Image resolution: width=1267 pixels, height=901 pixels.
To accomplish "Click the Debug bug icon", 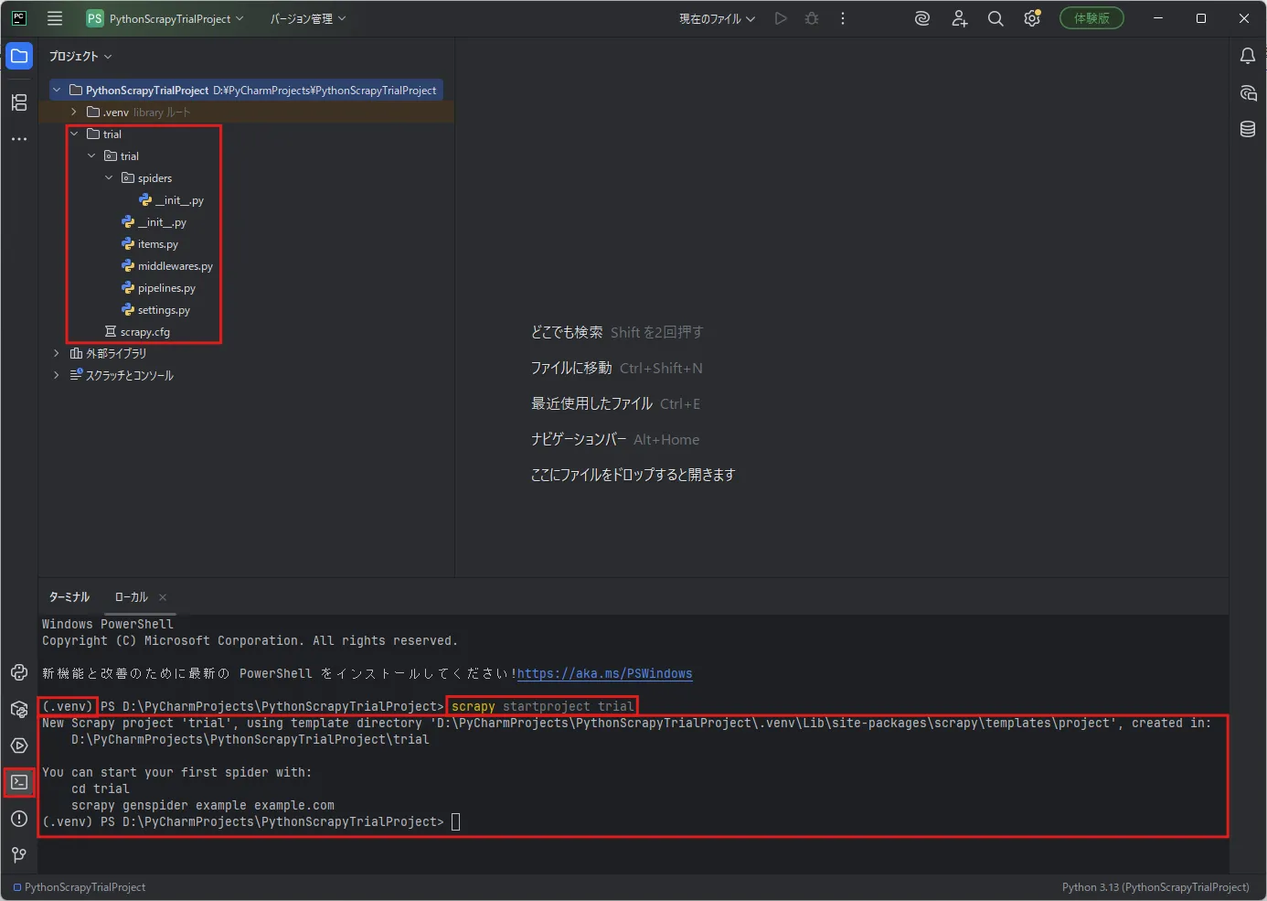I will coord(812,18).
